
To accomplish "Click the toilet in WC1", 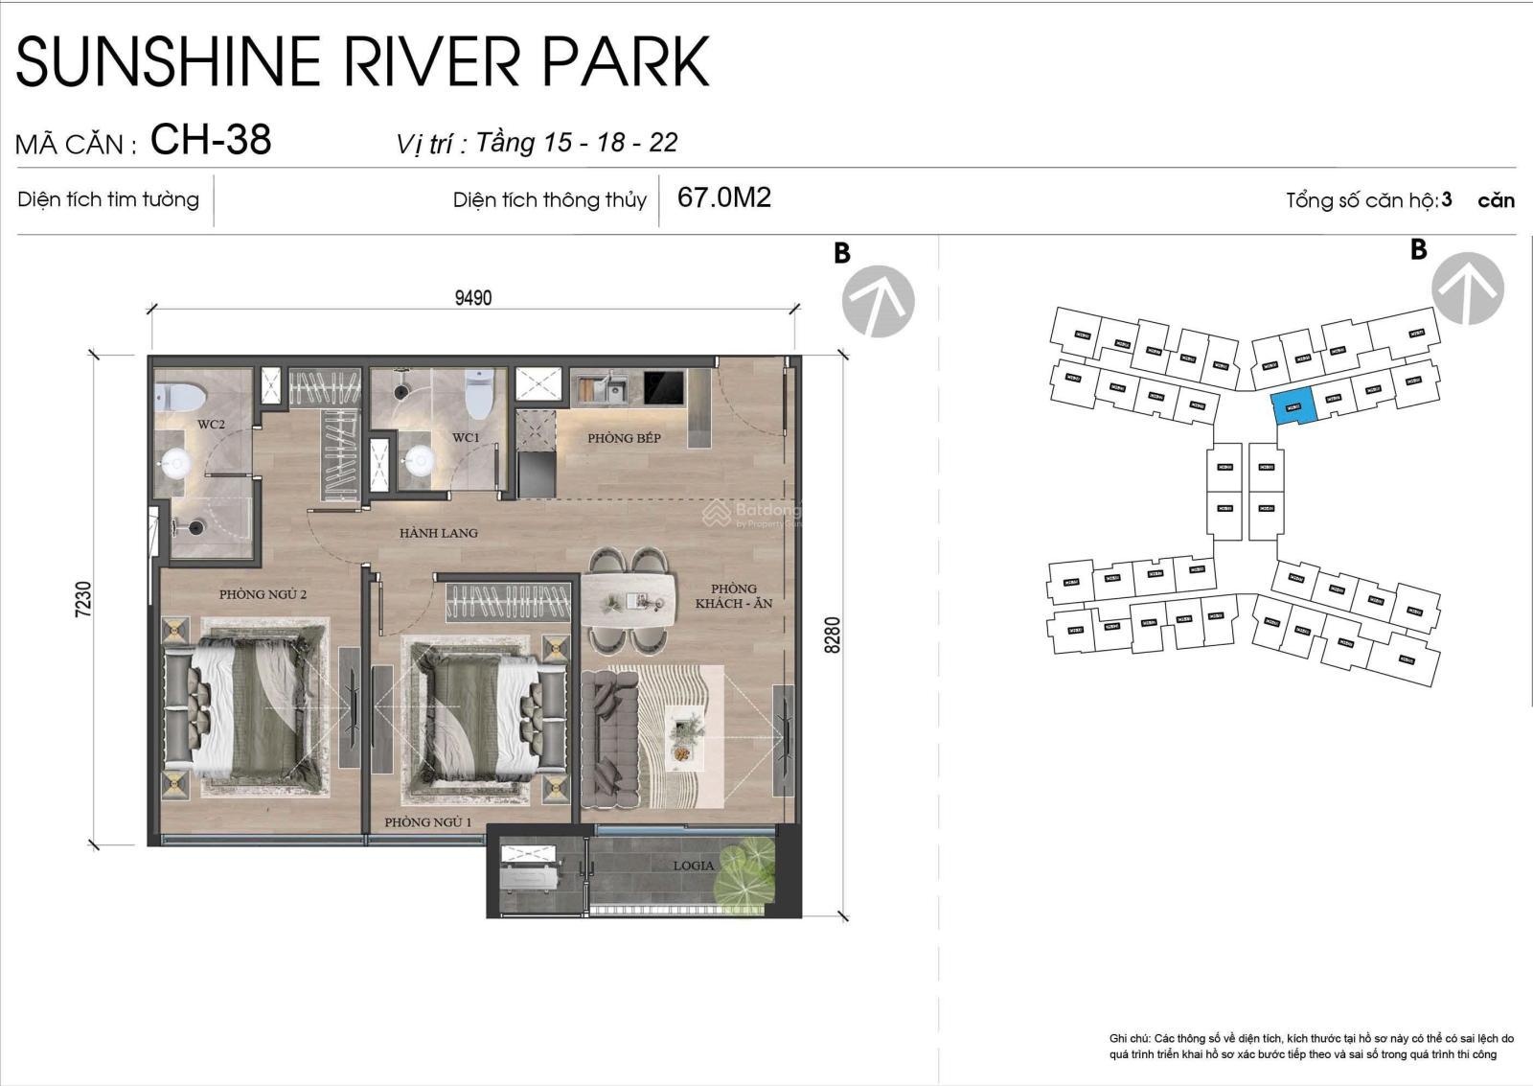I will coord(479,393).
